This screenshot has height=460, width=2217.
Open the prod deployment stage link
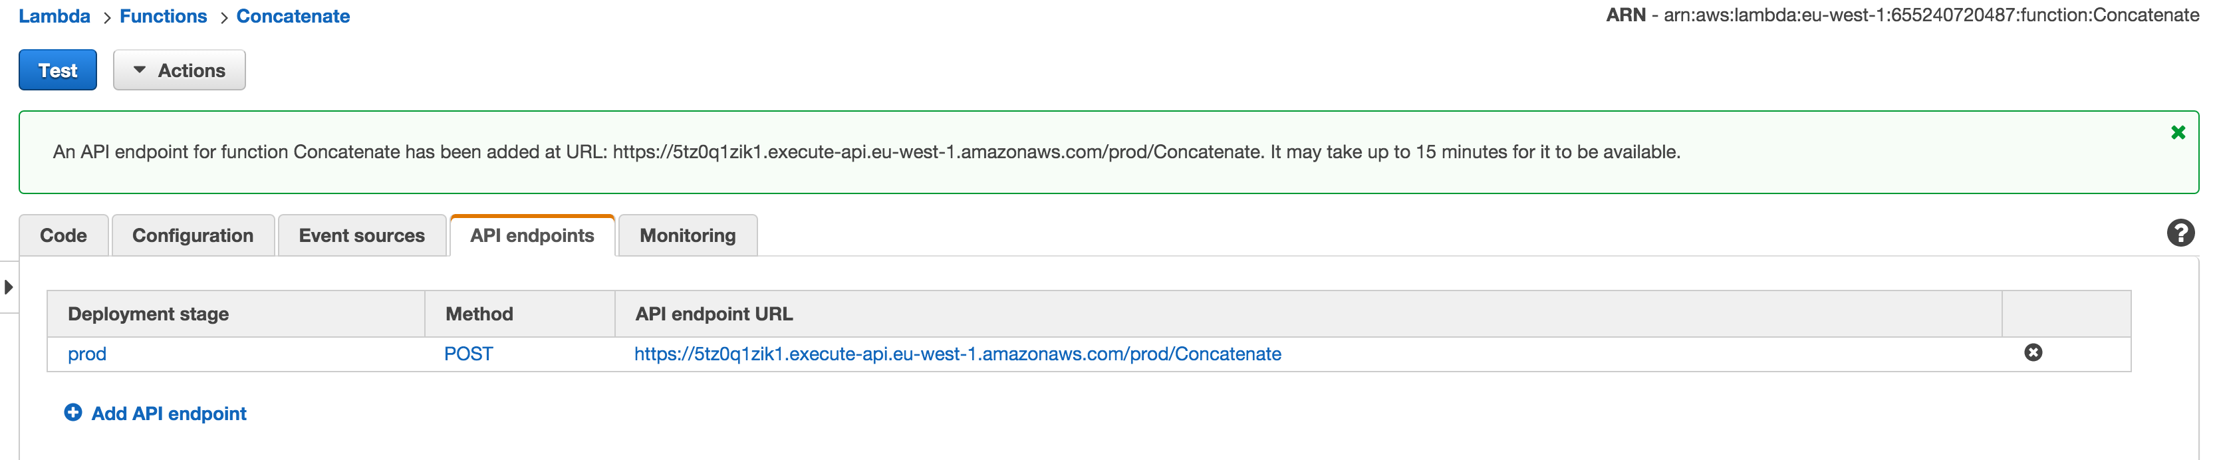(87, 354)
